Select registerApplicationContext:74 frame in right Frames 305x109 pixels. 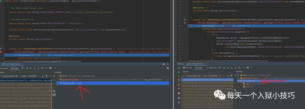(207, 80)
